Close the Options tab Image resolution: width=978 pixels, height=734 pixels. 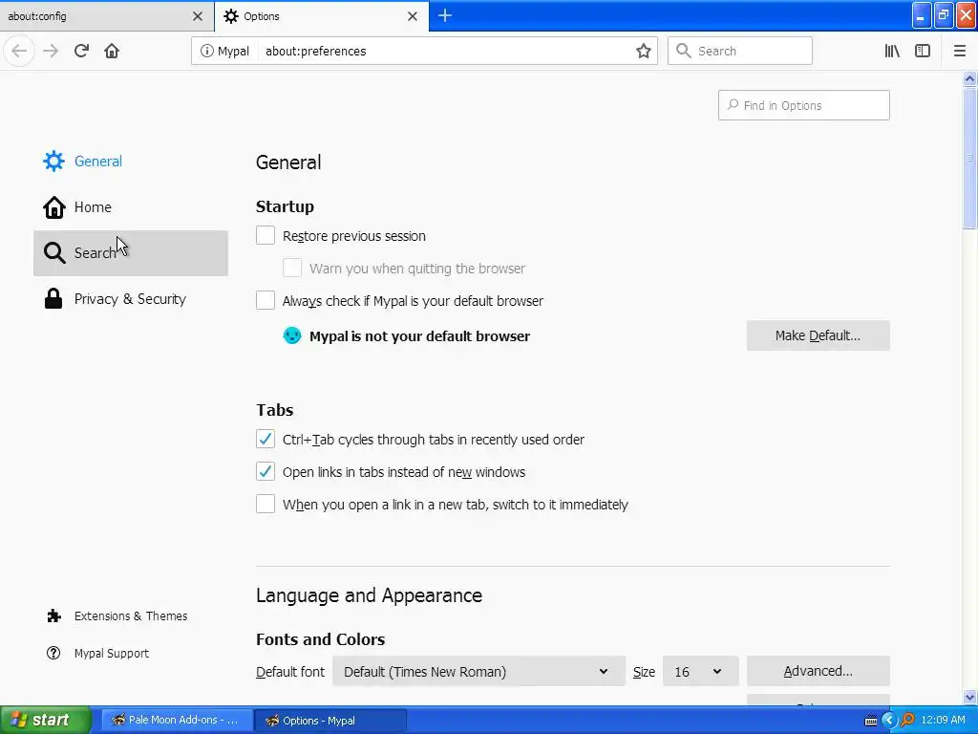[x=413, y=16]
